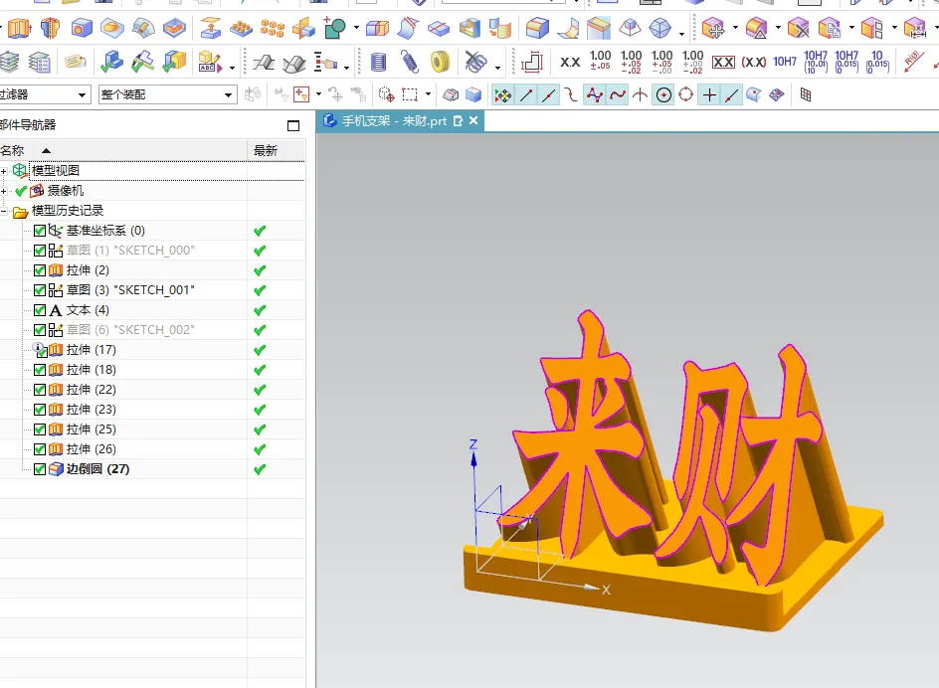Maximize the part navigator panel
The image size is (939, 688).
[293, 125]
